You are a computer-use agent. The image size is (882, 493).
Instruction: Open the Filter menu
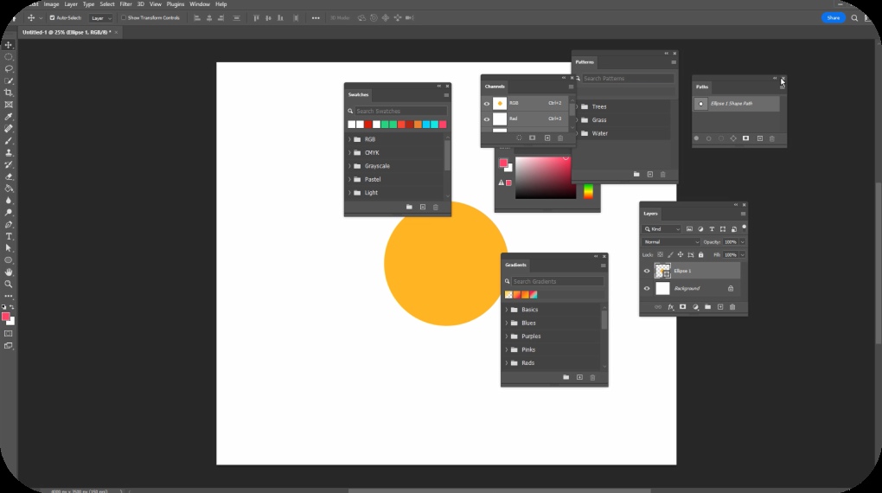126,4
